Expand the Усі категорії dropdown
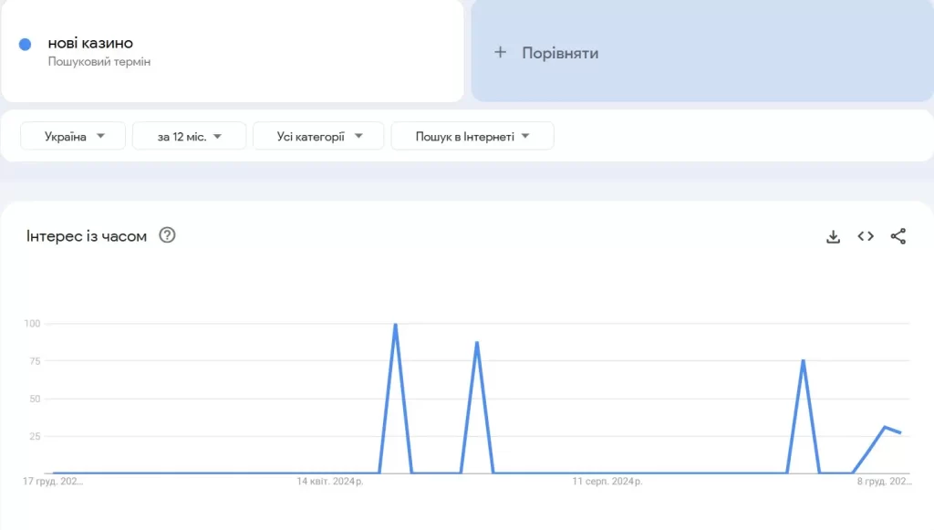The image size is (934, 530). pyautogui.click(x=318, y=136)
